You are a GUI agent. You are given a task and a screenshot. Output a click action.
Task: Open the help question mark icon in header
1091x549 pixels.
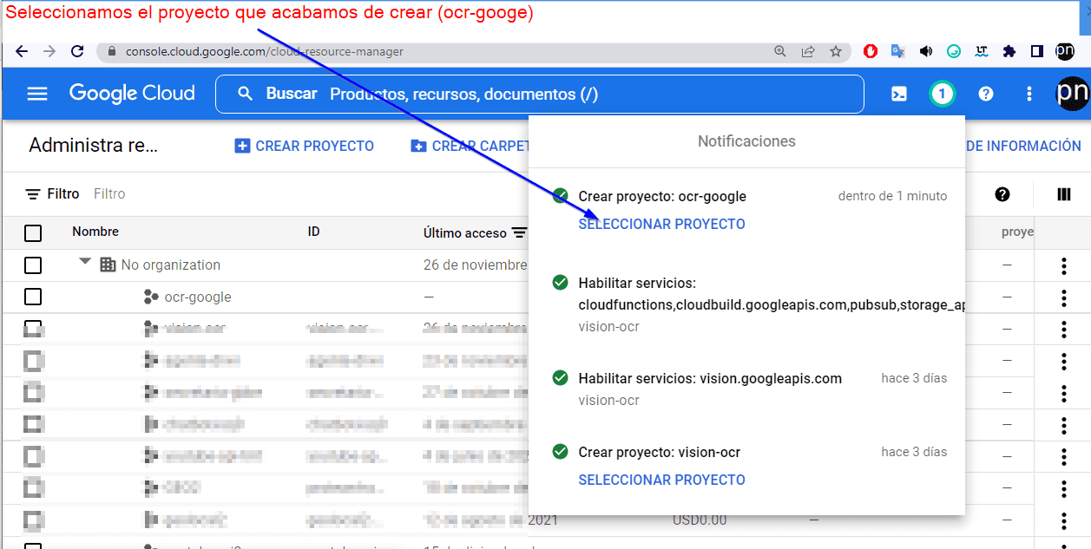pos(986,94)
